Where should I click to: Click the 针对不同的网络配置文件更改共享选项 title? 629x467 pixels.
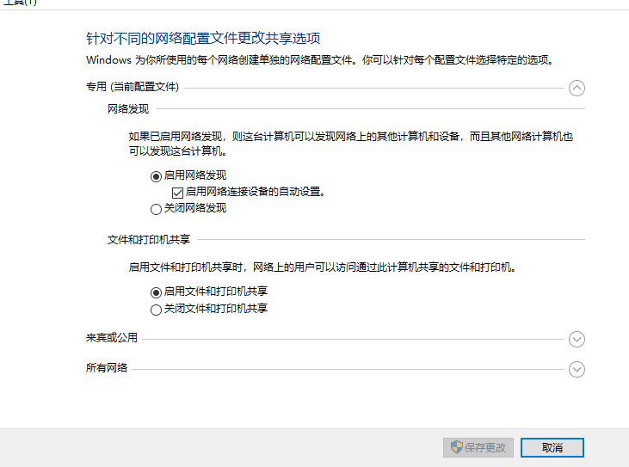[x=203, y=39]
